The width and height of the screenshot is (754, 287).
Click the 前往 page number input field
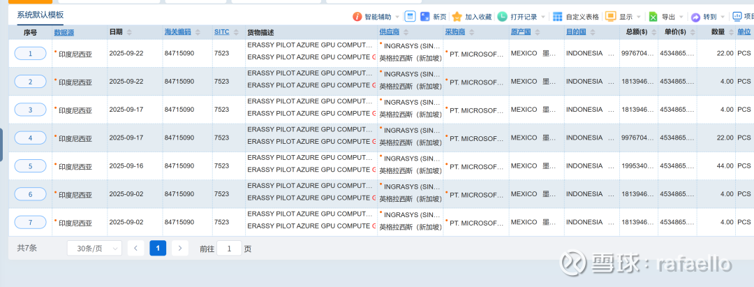pyautogui.click(x=229, y=248)
